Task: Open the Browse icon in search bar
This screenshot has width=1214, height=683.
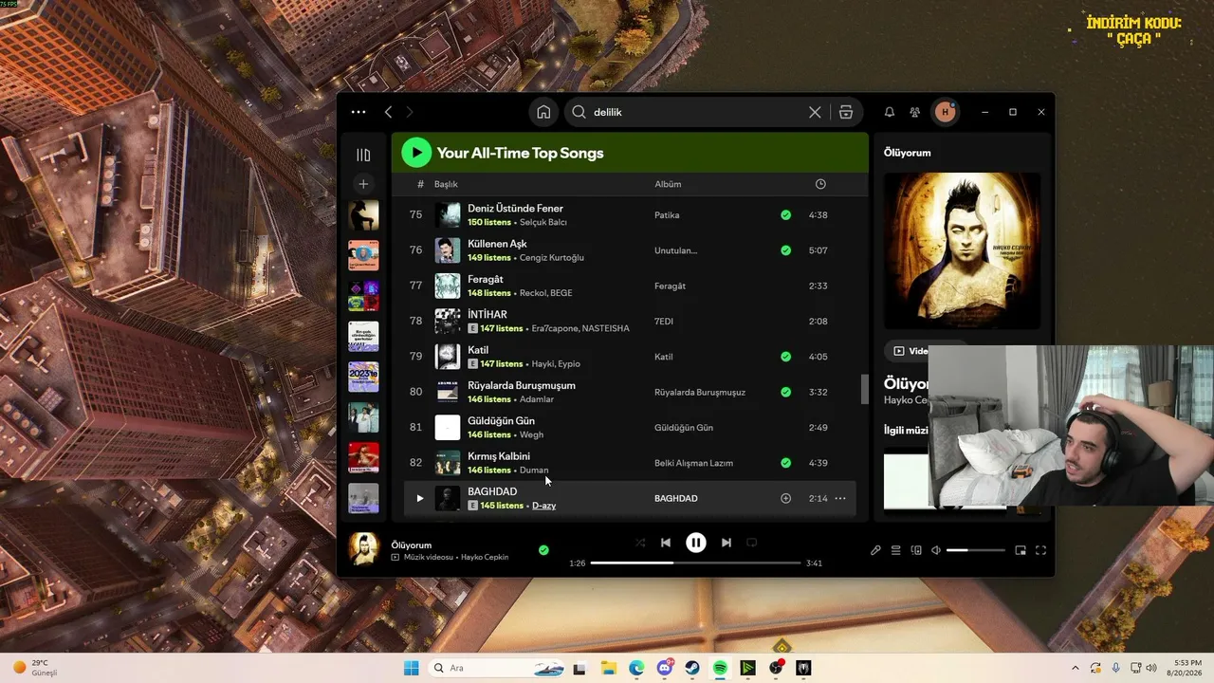Action: point(846,112)
